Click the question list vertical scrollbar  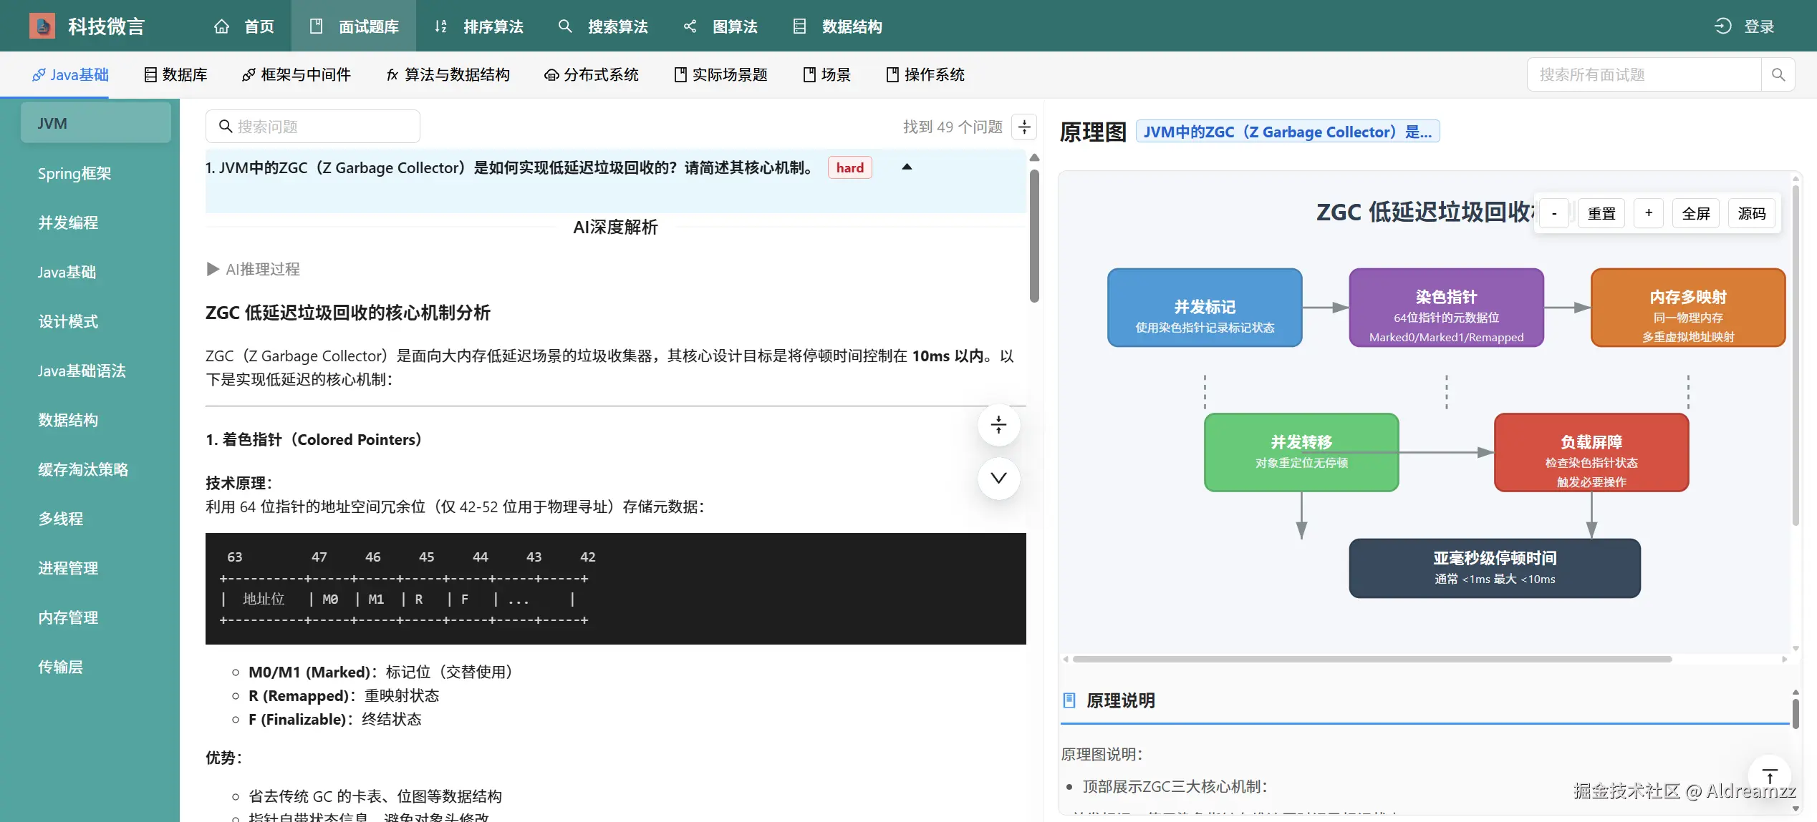1034,236
